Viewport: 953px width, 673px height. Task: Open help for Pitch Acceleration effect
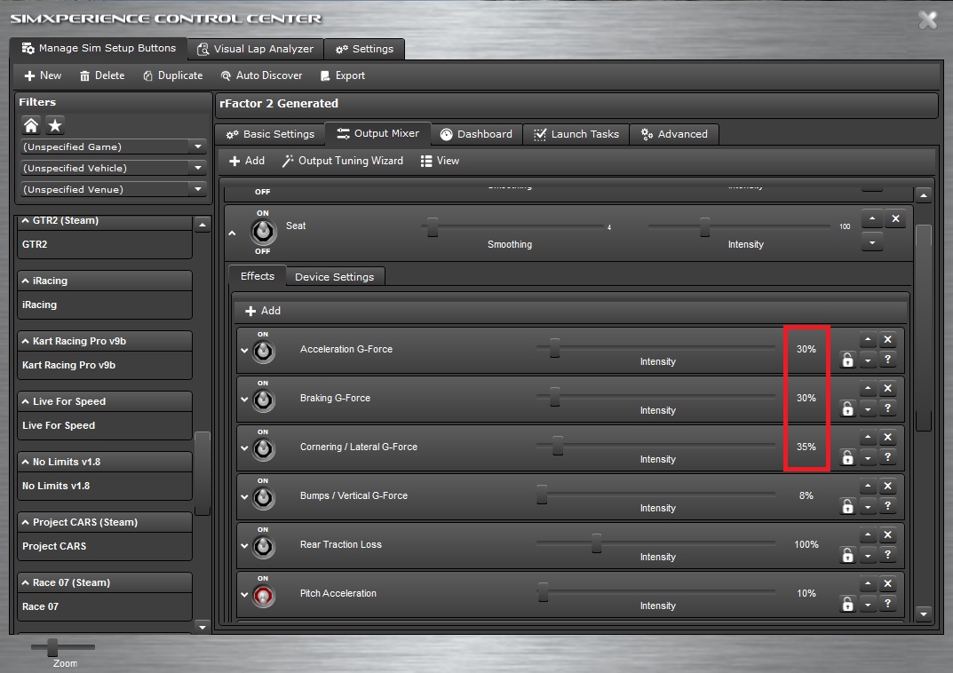(x=888, y=604)
